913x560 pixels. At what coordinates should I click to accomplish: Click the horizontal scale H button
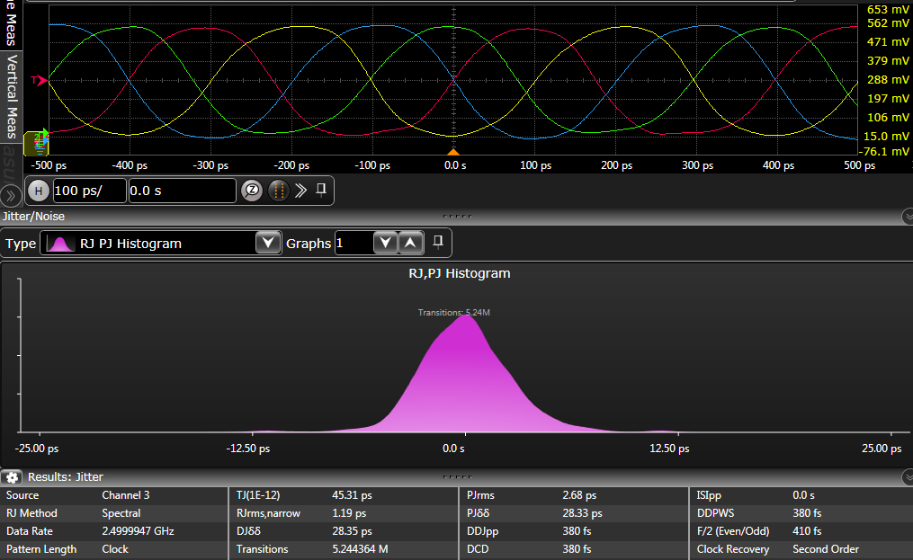coord(39,191)
